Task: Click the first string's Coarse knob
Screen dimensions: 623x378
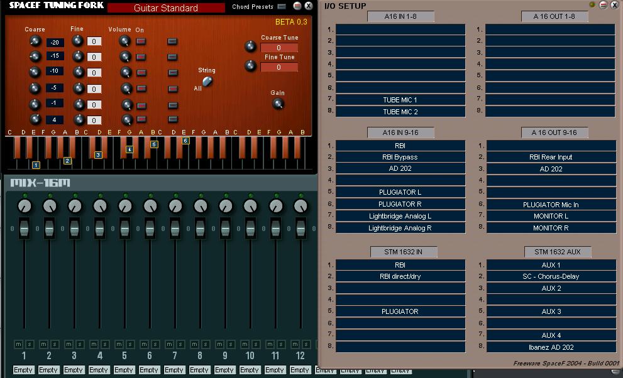Action: click(35, 41)
